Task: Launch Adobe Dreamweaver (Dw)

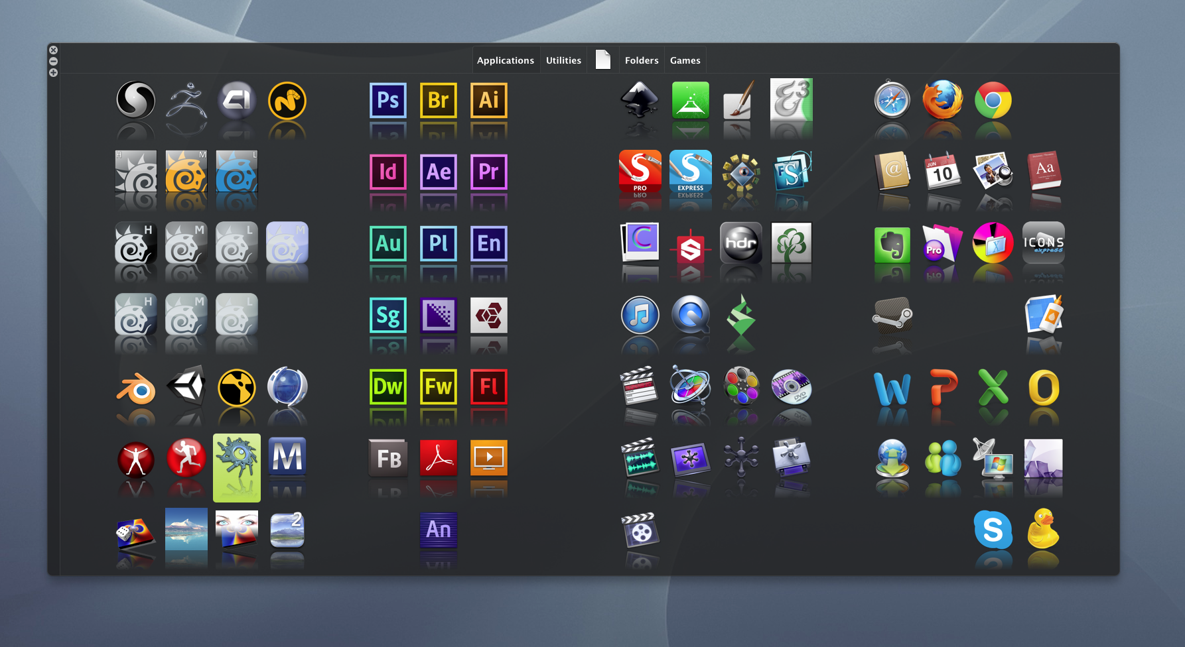Action: click(x=388, y=386)
